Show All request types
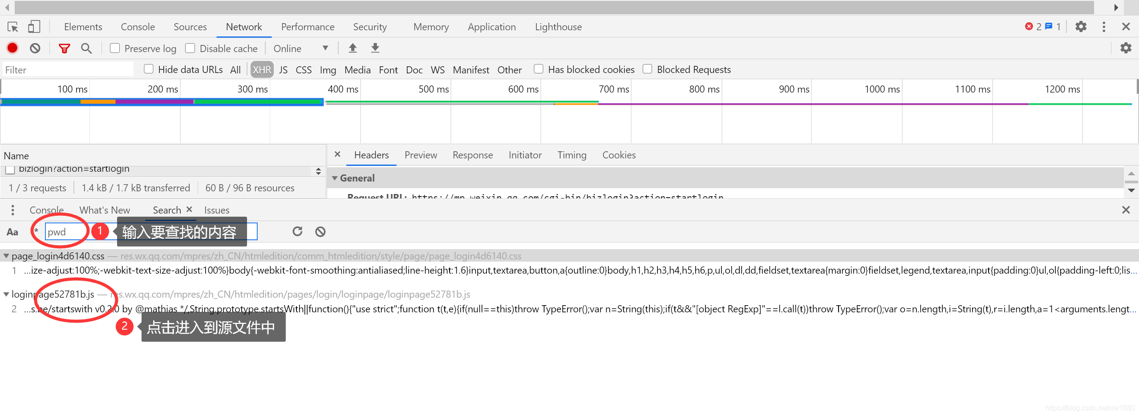This screenshot has width=1139, height=416. (x=235, y=70)
